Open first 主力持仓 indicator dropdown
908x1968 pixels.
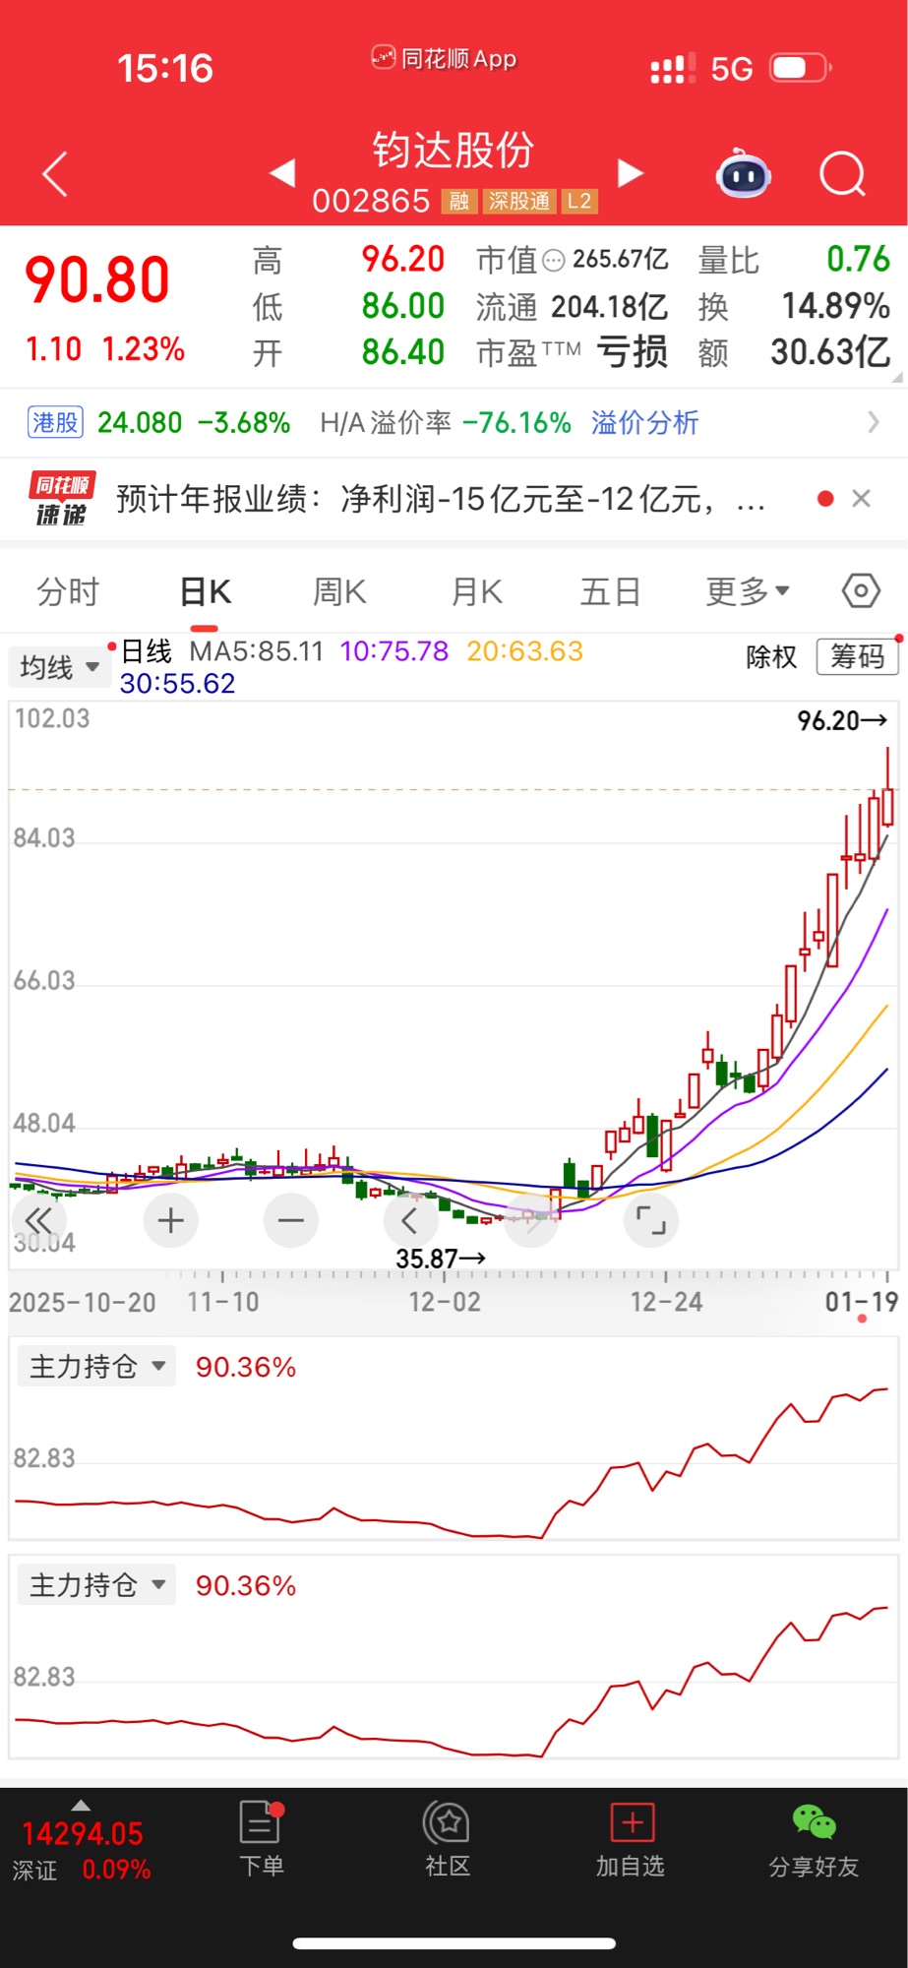click(x=96, y=1367)
